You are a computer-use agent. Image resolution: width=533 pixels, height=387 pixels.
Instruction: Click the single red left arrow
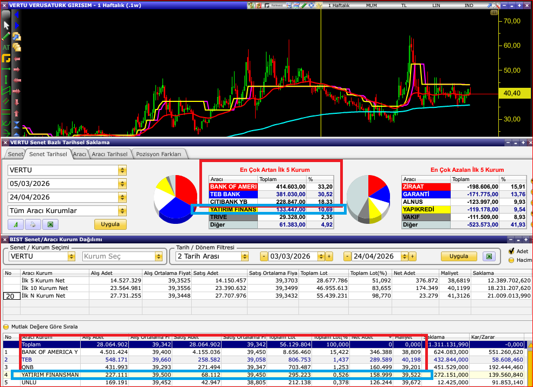17,59
